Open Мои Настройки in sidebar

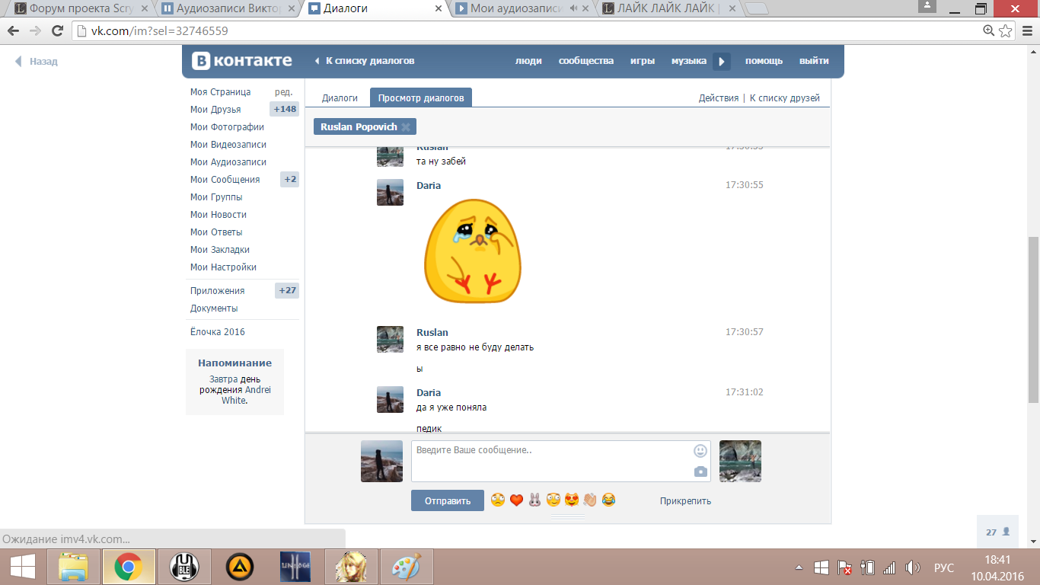[223, 267]
